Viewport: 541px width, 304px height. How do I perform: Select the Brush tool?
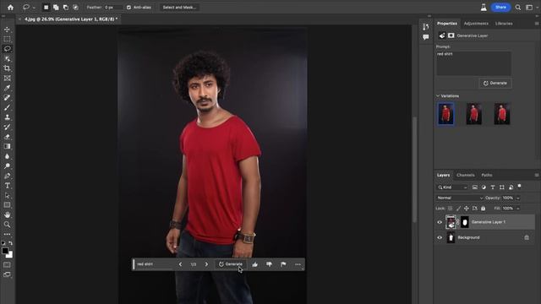coord(7,107)
